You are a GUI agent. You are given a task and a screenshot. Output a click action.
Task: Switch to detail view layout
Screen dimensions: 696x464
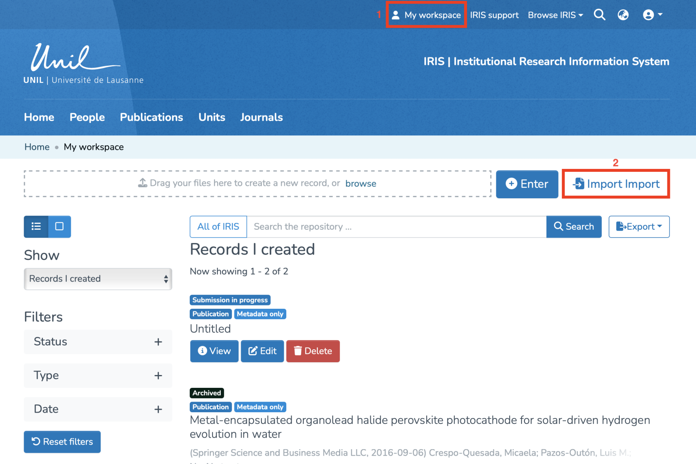(x=59, y=226)
